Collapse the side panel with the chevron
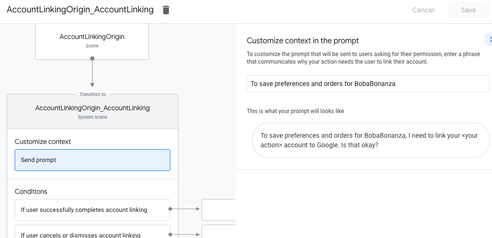This screenshot has width=492, height=238. coord(488,39)
